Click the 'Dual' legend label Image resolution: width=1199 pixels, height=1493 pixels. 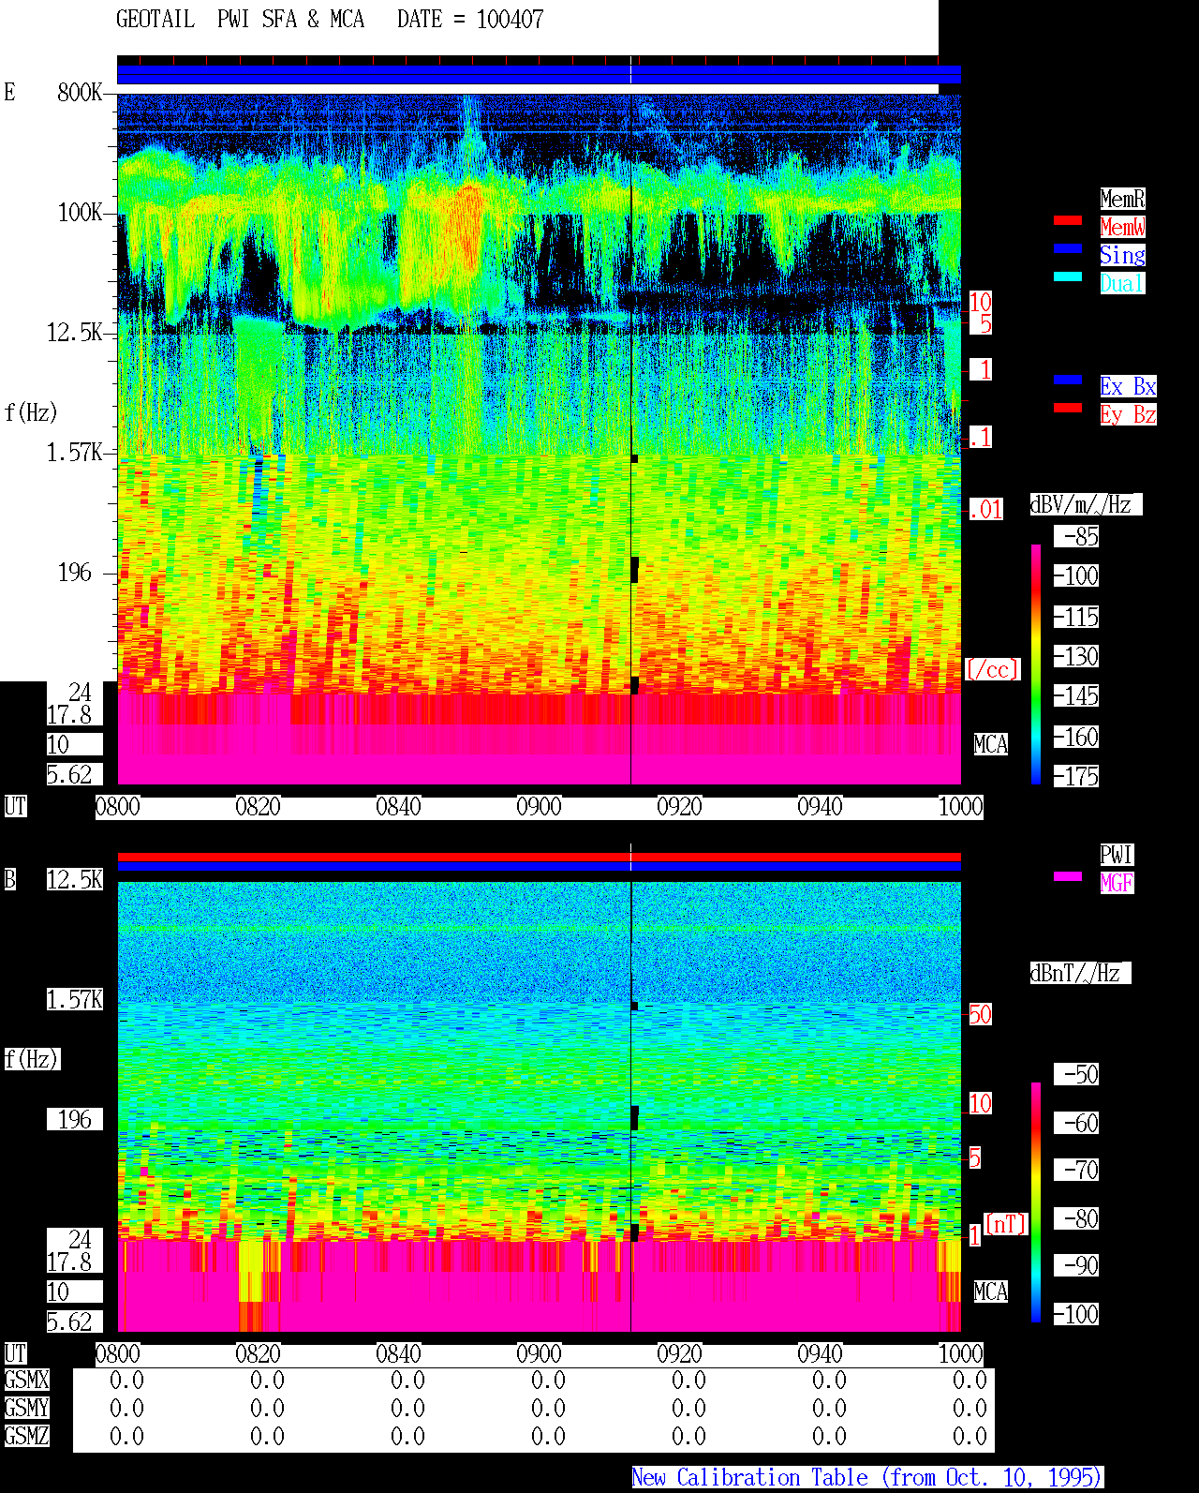click(1122, 283)
